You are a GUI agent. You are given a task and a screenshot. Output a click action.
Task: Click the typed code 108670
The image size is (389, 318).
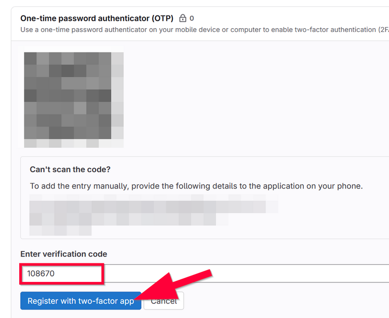[x=41, y=273]
